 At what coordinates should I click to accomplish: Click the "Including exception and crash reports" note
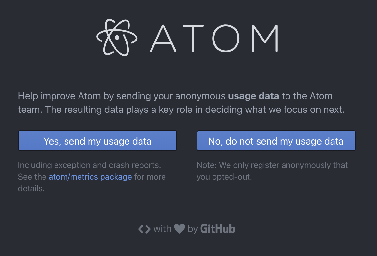pyautogui.click(x=90, y=165)
